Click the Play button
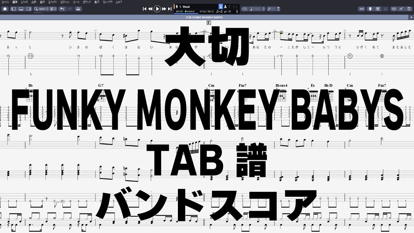414x233 pixels. (157, 9)
